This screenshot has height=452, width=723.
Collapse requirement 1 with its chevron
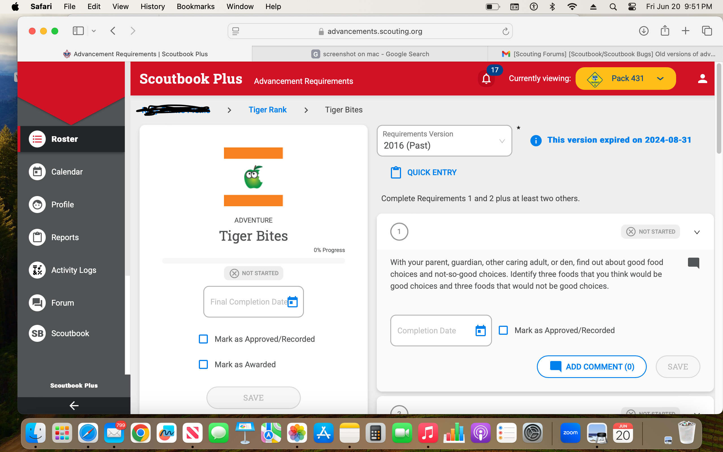697,232
